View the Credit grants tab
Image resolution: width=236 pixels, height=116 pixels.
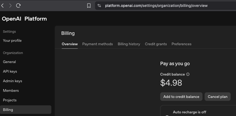click(x=156, y=44)
